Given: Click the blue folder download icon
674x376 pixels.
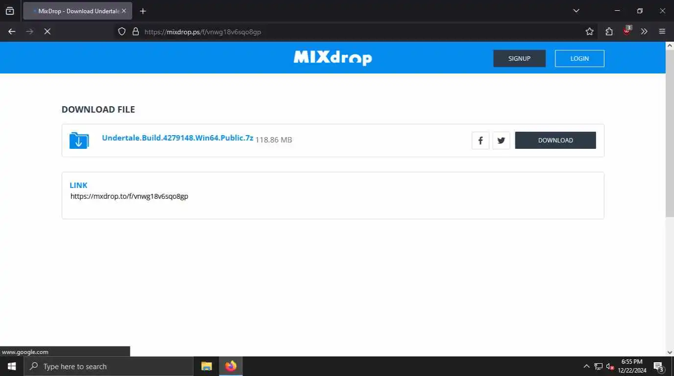Looking at the screenshot, I should click(79, 140).
